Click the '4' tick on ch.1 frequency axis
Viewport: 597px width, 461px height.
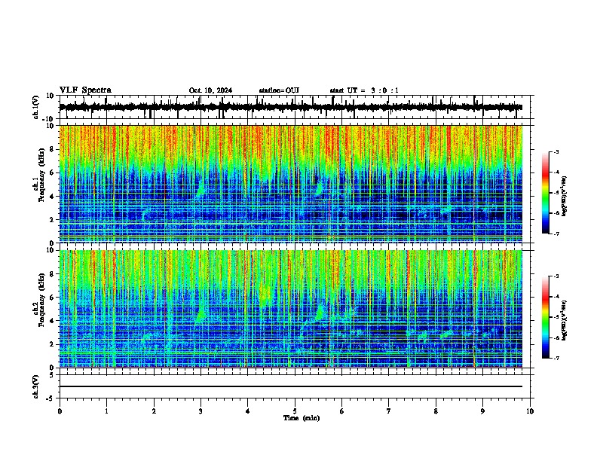coord(52,197)
